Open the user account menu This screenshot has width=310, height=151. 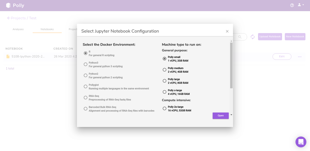[301, 5]
